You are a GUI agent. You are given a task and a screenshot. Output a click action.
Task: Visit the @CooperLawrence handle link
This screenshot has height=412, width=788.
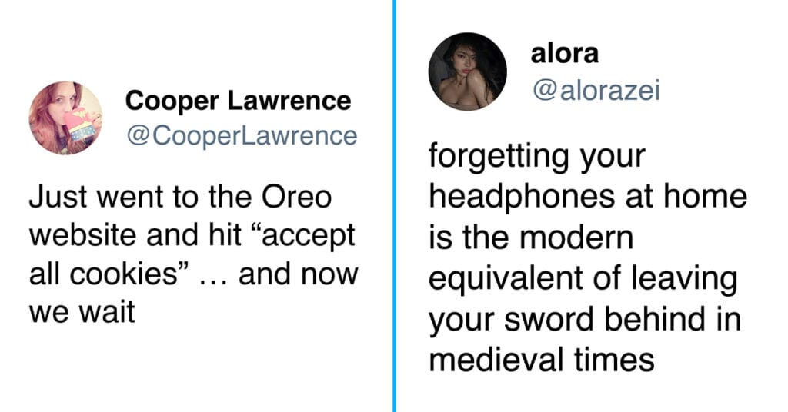(242, 135)
